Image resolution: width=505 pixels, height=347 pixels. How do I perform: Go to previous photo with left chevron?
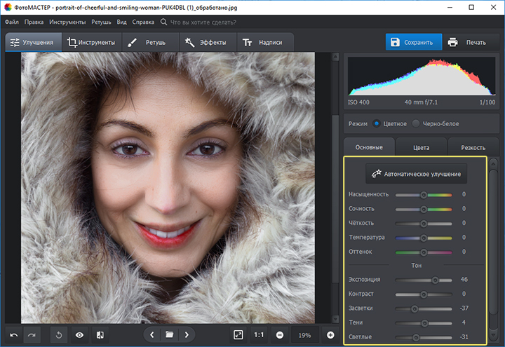pos(152,335)
